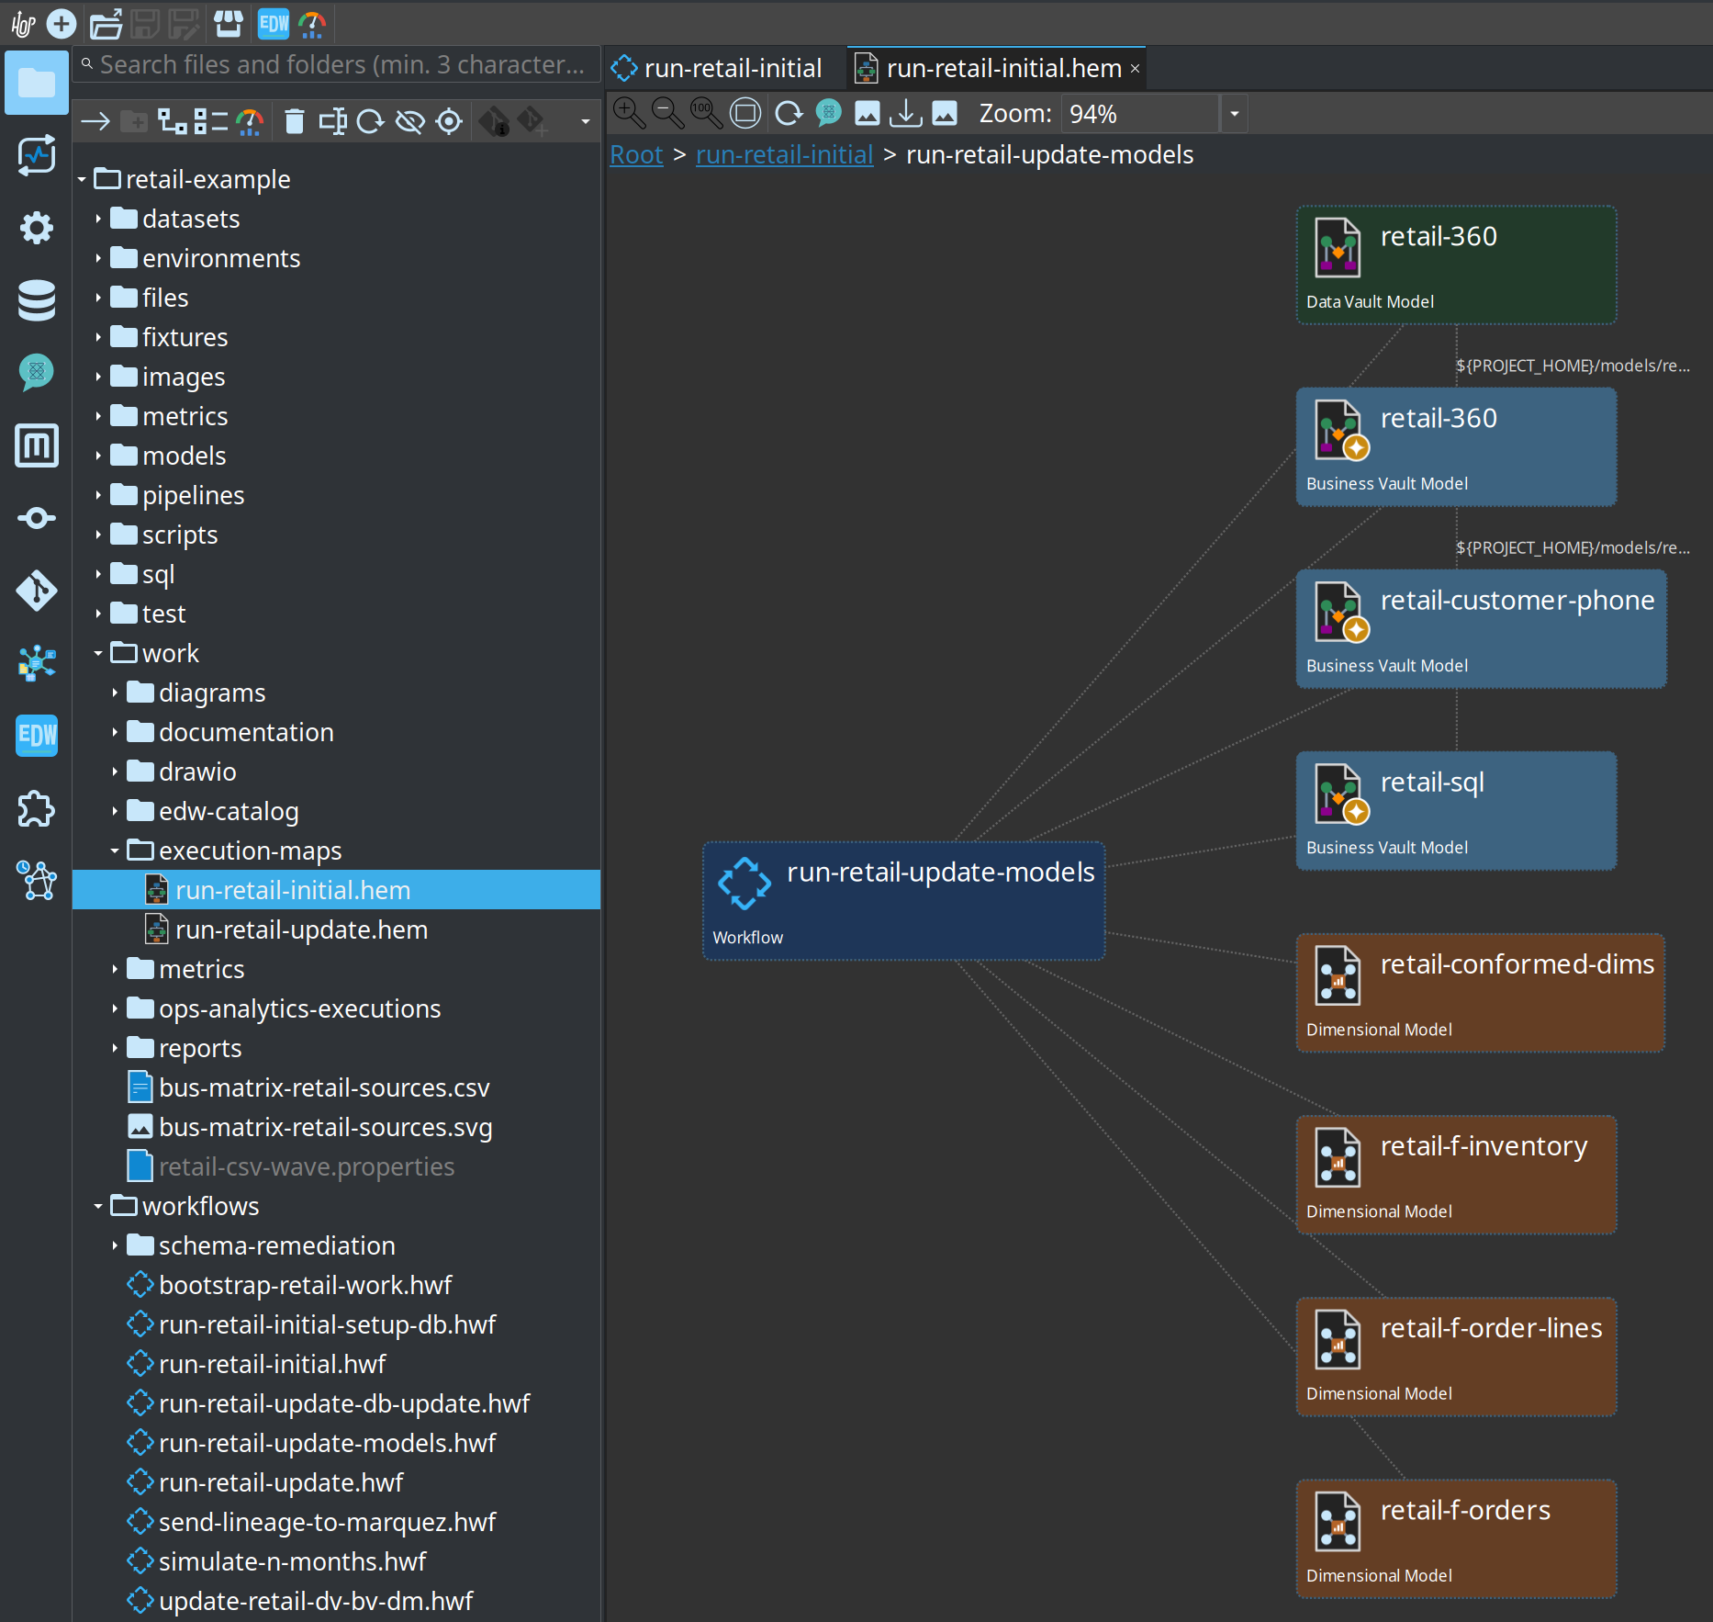The width and height of the screenshot is (1713, 1622).
Task: Click the rename icon in explorer toolbar
Action: tap(332, 121)
